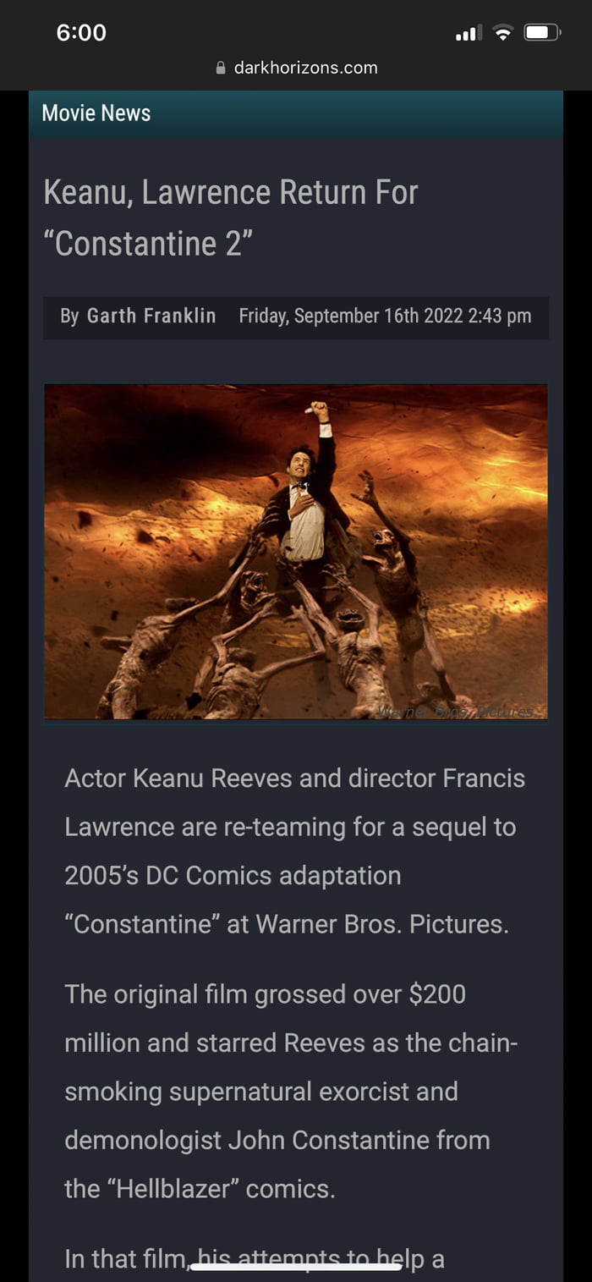This screenshot has height=1282, width=592.
Task: Tap the battery status icon
Action: coord(542,33)
